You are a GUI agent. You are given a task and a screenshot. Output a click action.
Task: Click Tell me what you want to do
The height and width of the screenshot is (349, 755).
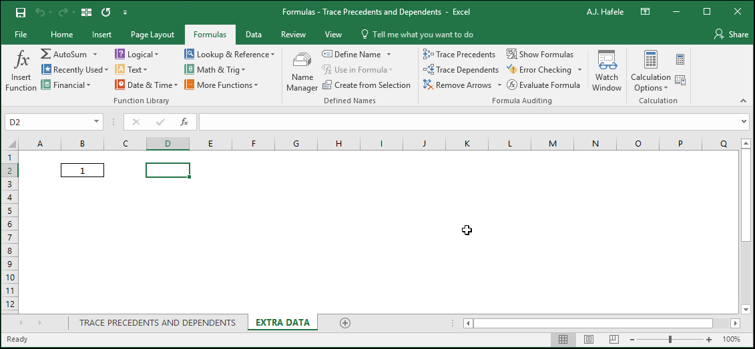417,35
